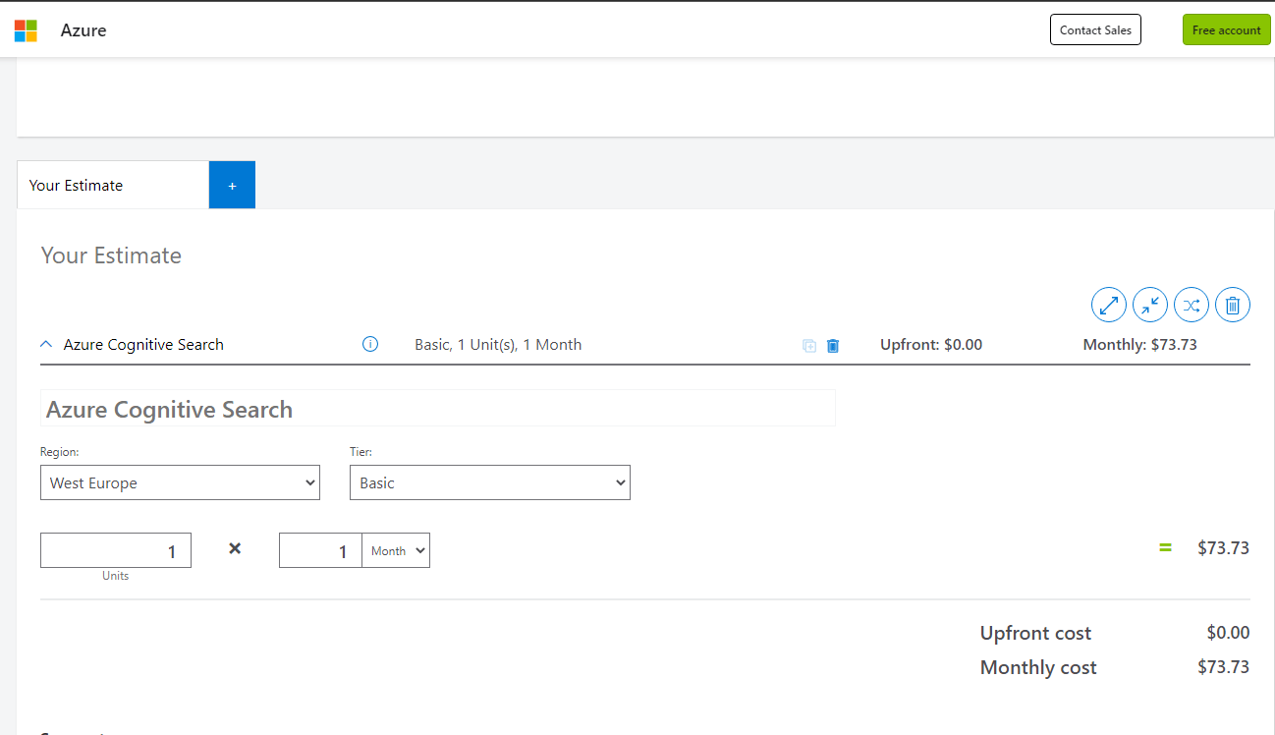Click the shuffle/reorder estimate icon
Viewport: 1275px width, 735px height.
[1191, 305]
